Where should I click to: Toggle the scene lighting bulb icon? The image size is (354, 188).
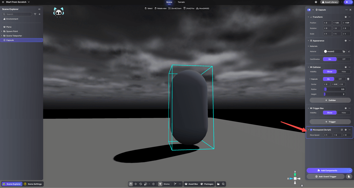tap(160, 184)
